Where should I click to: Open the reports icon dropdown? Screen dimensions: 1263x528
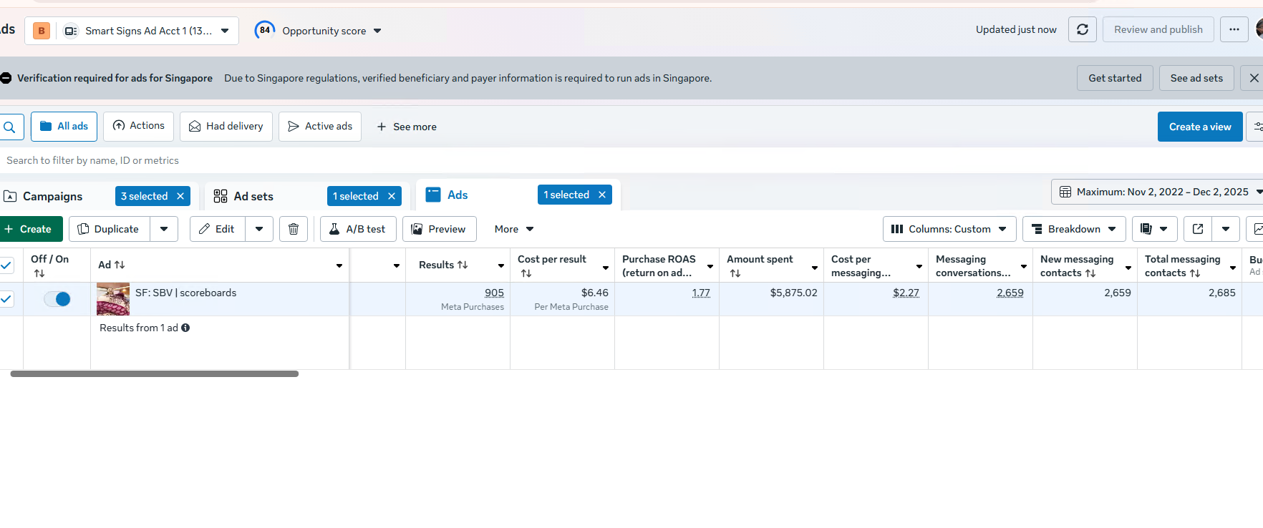[x=1153, y=229]
